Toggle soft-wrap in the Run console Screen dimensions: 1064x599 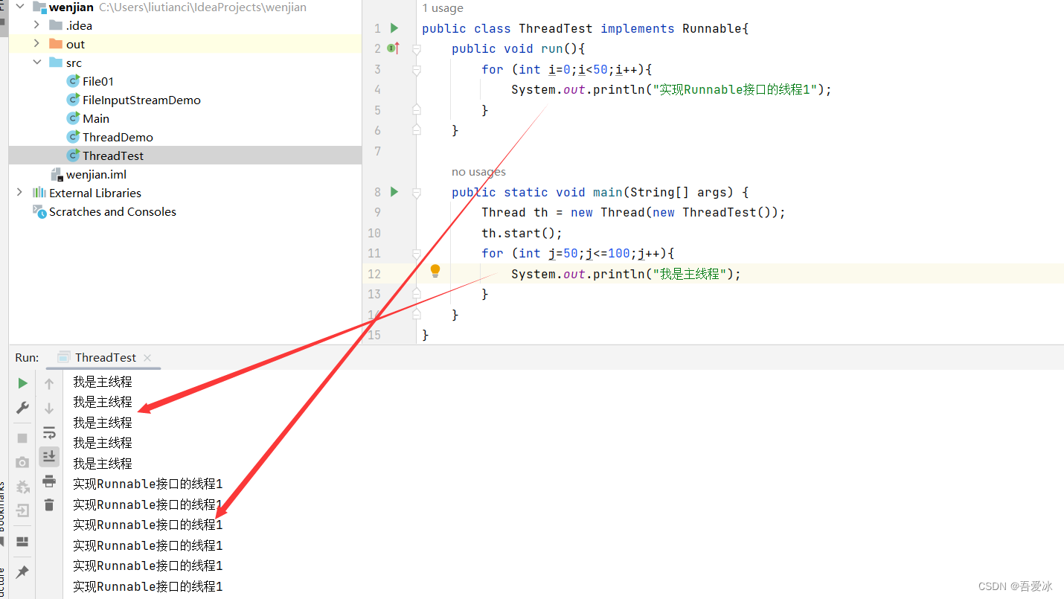point(49,432)
